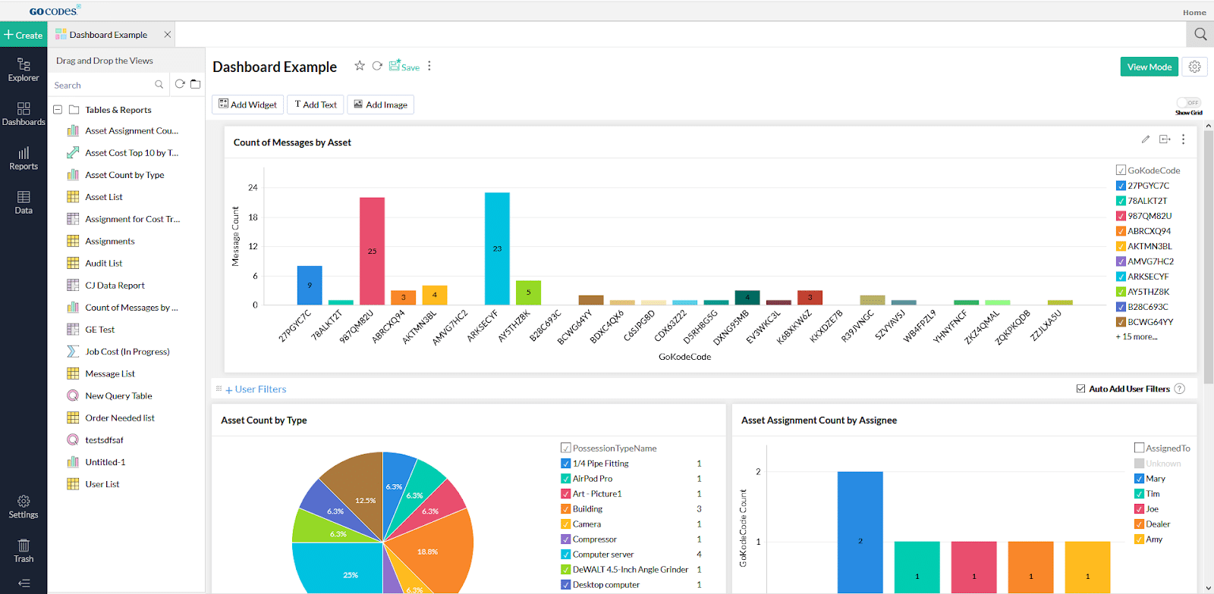Collapse the Tables & Reports folder
Image resolution: width=1214 pixels, height=594 pixels.
pyautogui.click(x=58, y=110)
